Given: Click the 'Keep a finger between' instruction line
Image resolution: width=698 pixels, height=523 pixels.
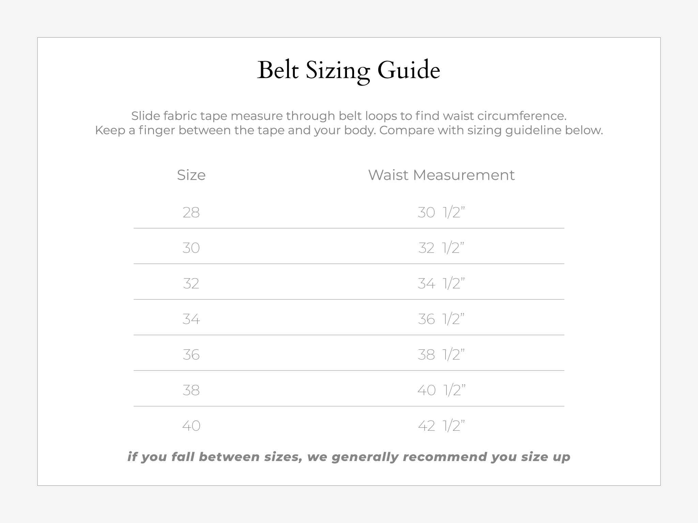Looking at the screenshot, I should click(x=349, y=130).
